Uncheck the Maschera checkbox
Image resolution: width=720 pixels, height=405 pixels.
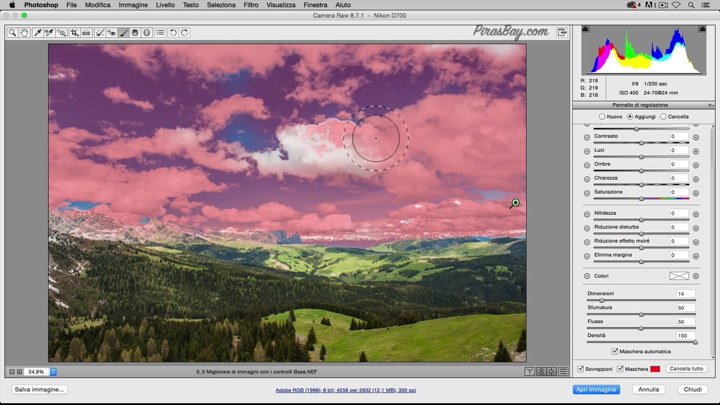620,369
